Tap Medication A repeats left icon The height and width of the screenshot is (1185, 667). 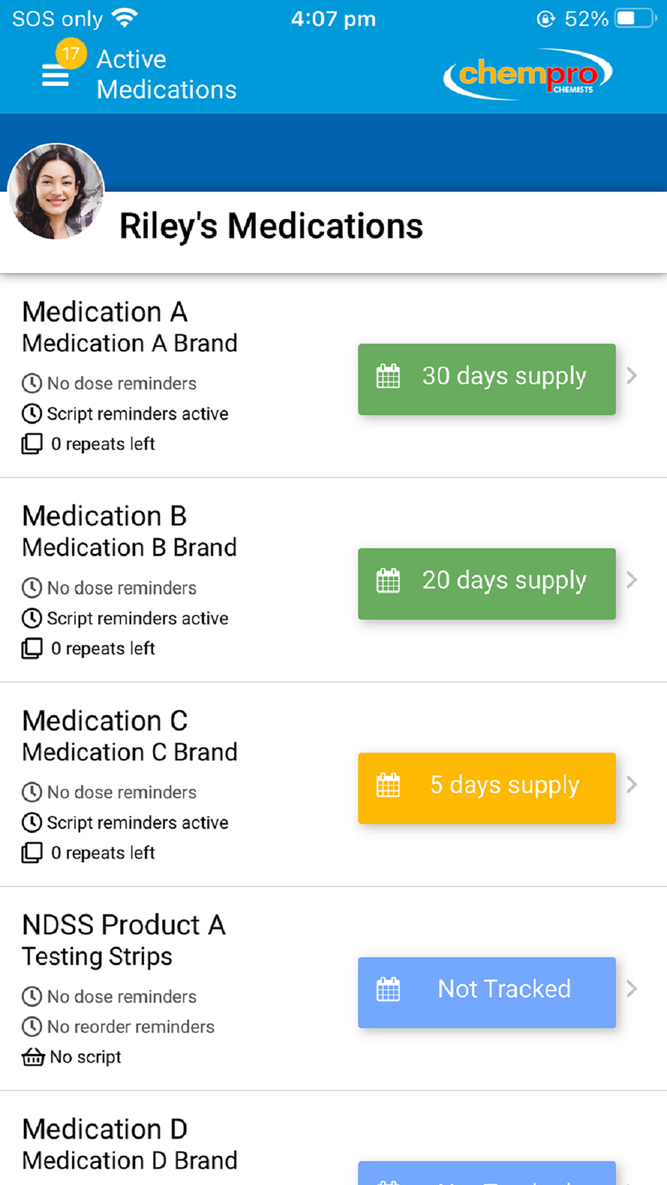tap(32, 444)
